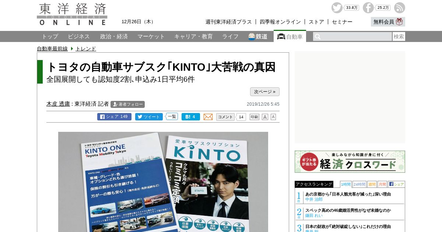Viewport: 442px width, 232px height.
Task: Open the Facebook icon in the header
Action: pyautogui.click(x=368, y=8)
